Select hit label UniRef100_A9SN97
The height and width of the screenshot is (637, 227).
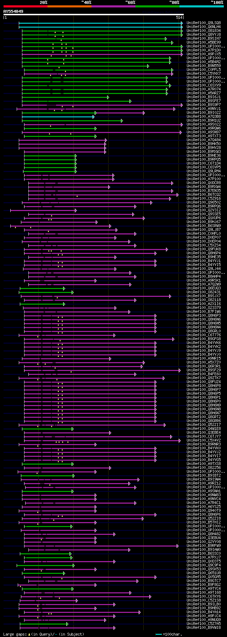pyautogui.click(x=204, y=132)
